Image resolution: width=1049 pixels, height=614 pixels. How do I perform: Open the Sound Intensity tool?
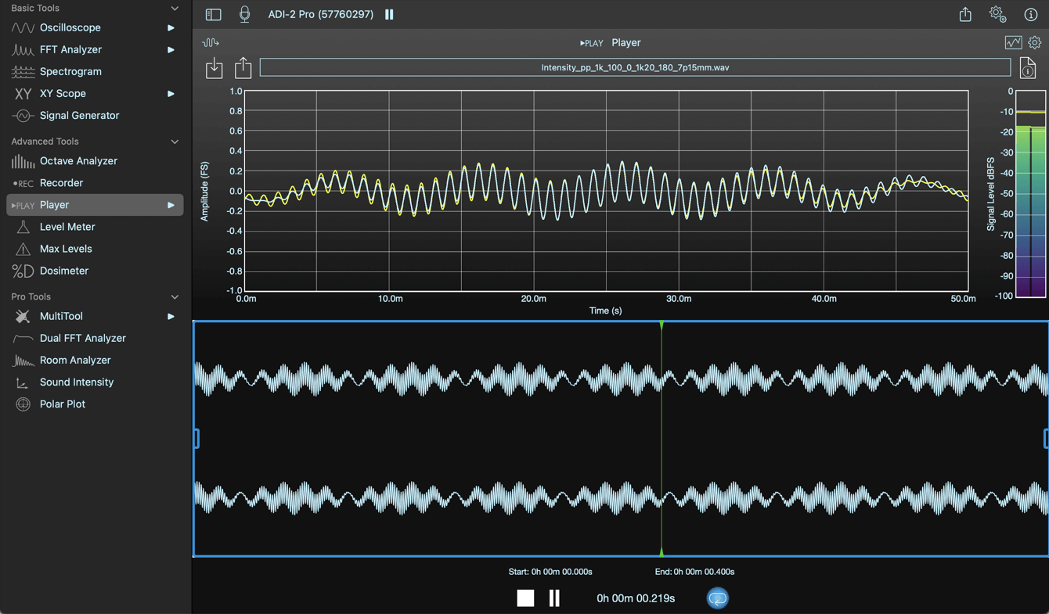click(77, 382)
